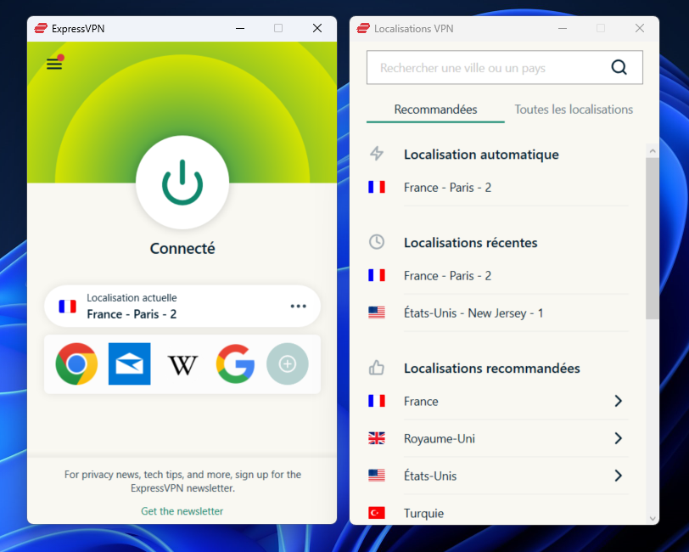Image resolution: width=689 pixels, height=552 pixels.
Task: Expand the États-Unis chevron in recommended list
Action: (x=619, y=476)
